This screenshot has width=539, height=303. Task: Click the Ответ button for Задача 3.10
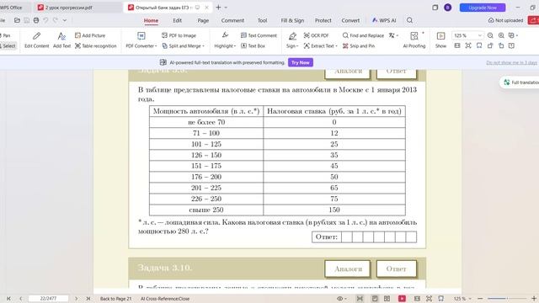pyautogui.click(x=396, y=268)
